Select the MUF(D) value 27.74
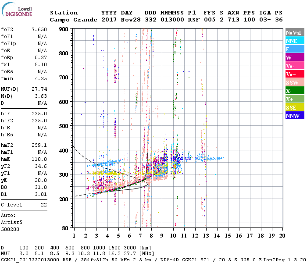 coord(39,89)
